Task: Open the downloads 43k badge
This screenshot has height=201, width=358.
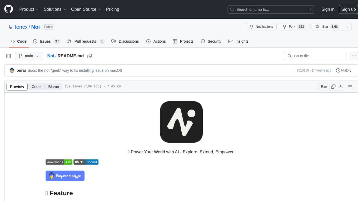Action: click(59, 162)
